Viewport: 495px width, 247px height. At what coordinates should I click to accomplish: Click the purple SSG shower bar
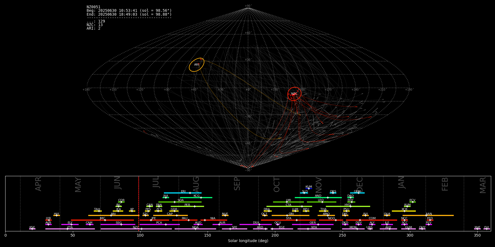point(118,224)
